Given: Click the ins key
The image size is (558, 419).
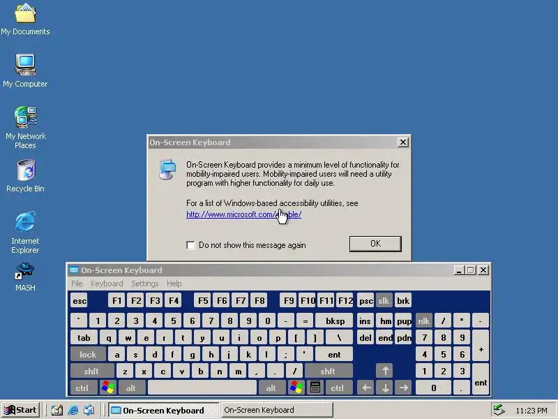Looking at the screenshot, I should (x=365, y=321).
